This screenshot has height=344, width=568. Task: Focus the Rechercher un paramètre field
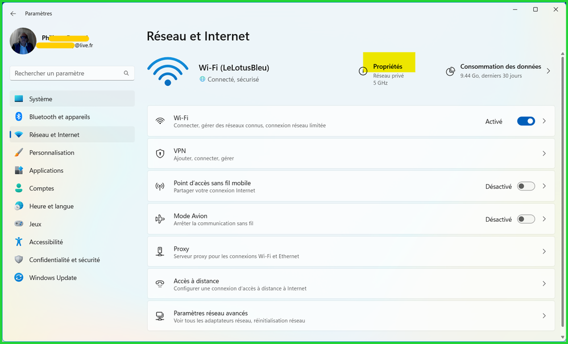pyautogui.click(x=72, y=73)
